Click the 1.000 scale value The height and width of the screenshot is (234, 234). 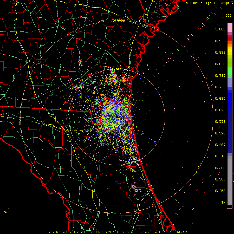coord(220,29)
